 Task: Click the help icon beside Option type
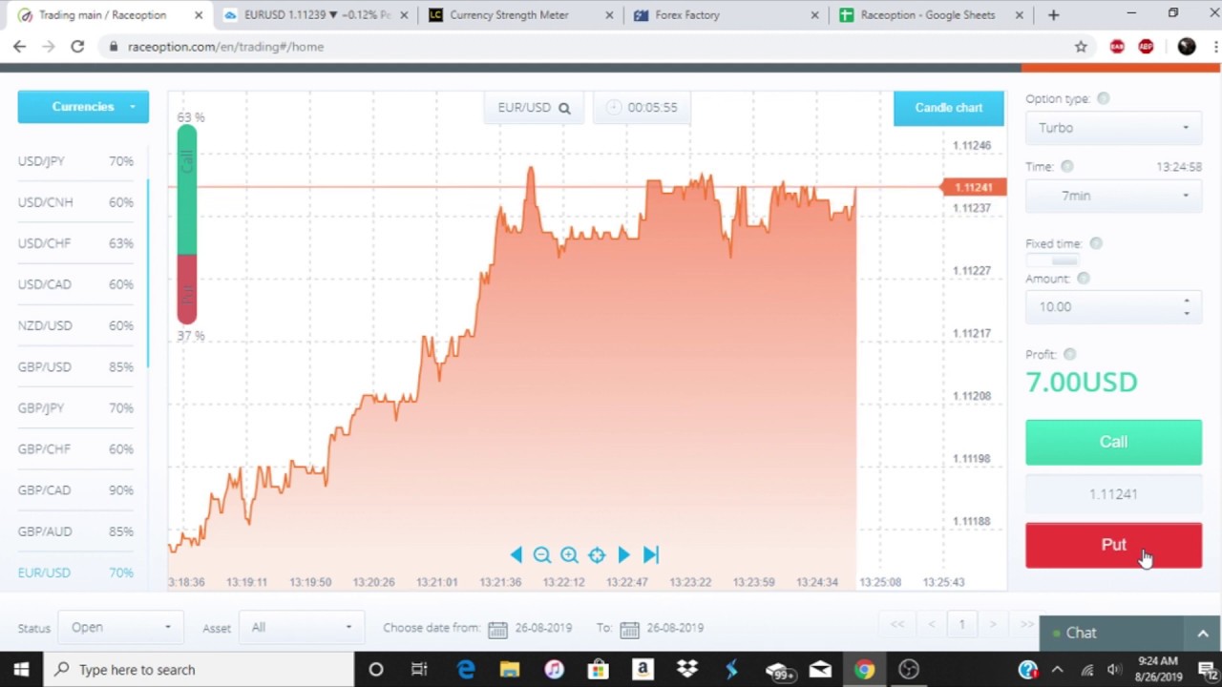click(1104, 98)
